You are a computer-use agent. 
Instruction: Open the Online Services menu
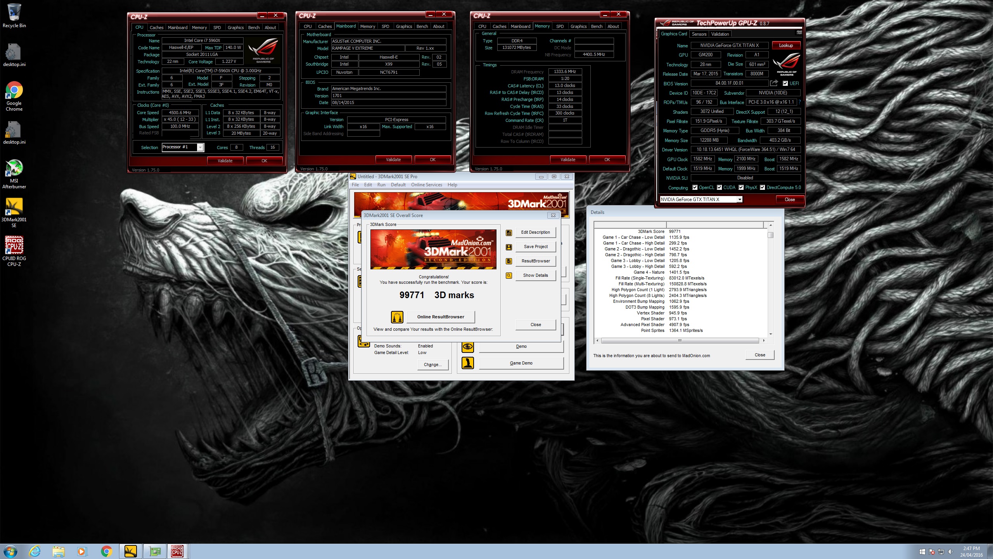(426, 185)
